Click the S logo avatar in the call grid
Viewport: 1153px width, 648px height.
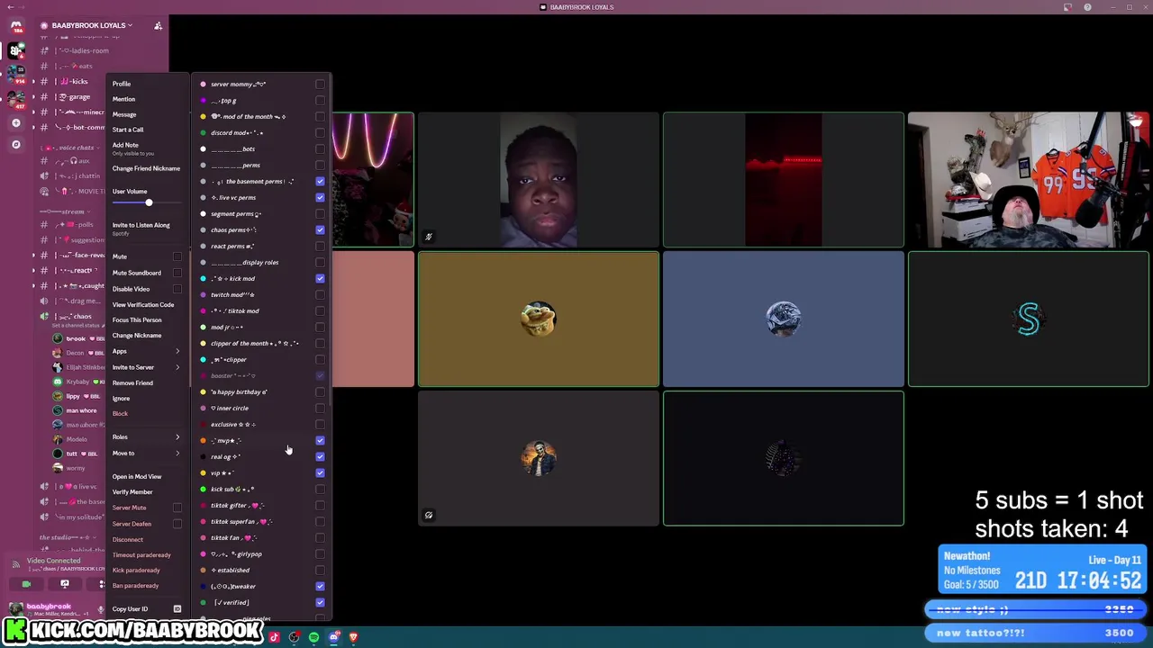point(1028,319)
